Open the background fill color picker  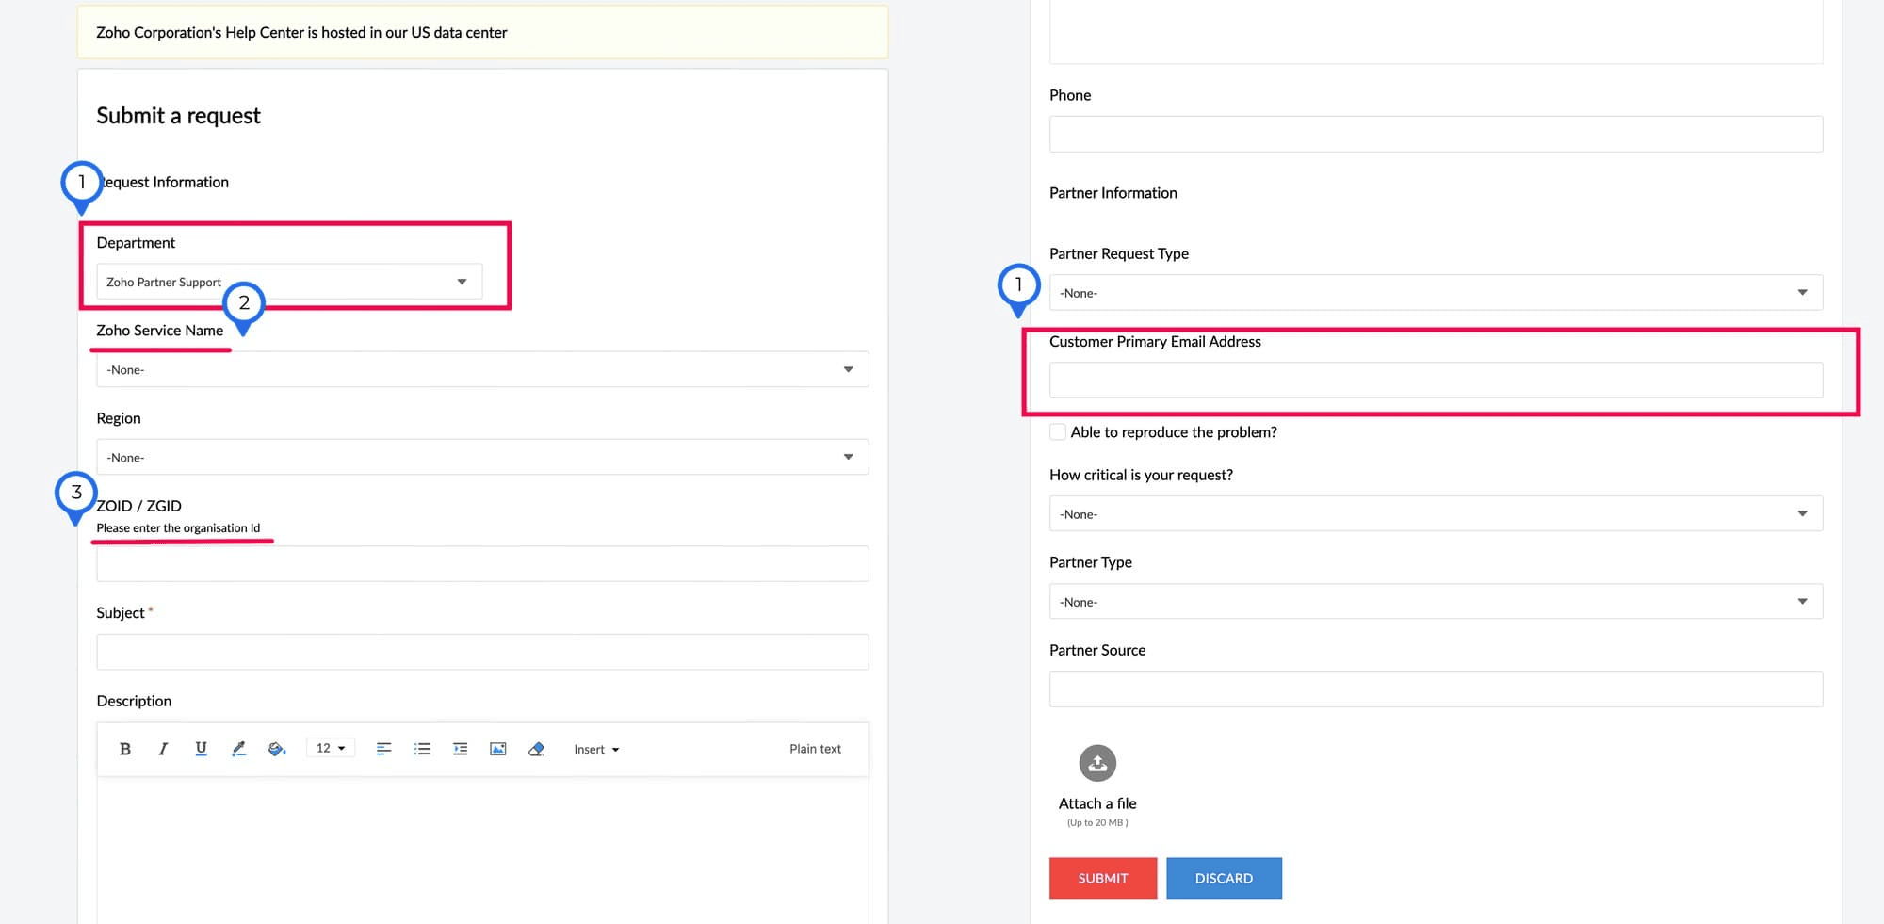(x=277, y=749)
